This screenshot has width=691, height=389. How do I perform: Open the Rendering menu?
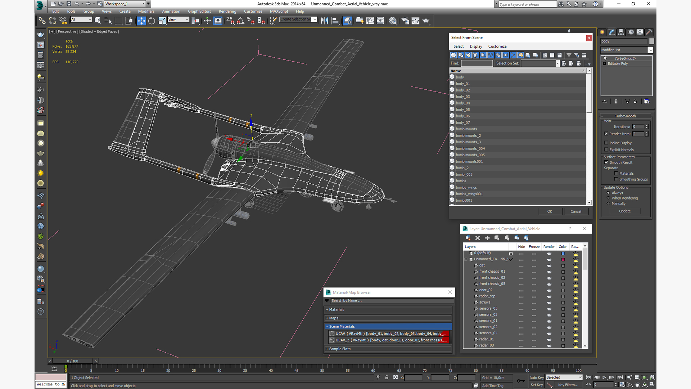[227, 12]
